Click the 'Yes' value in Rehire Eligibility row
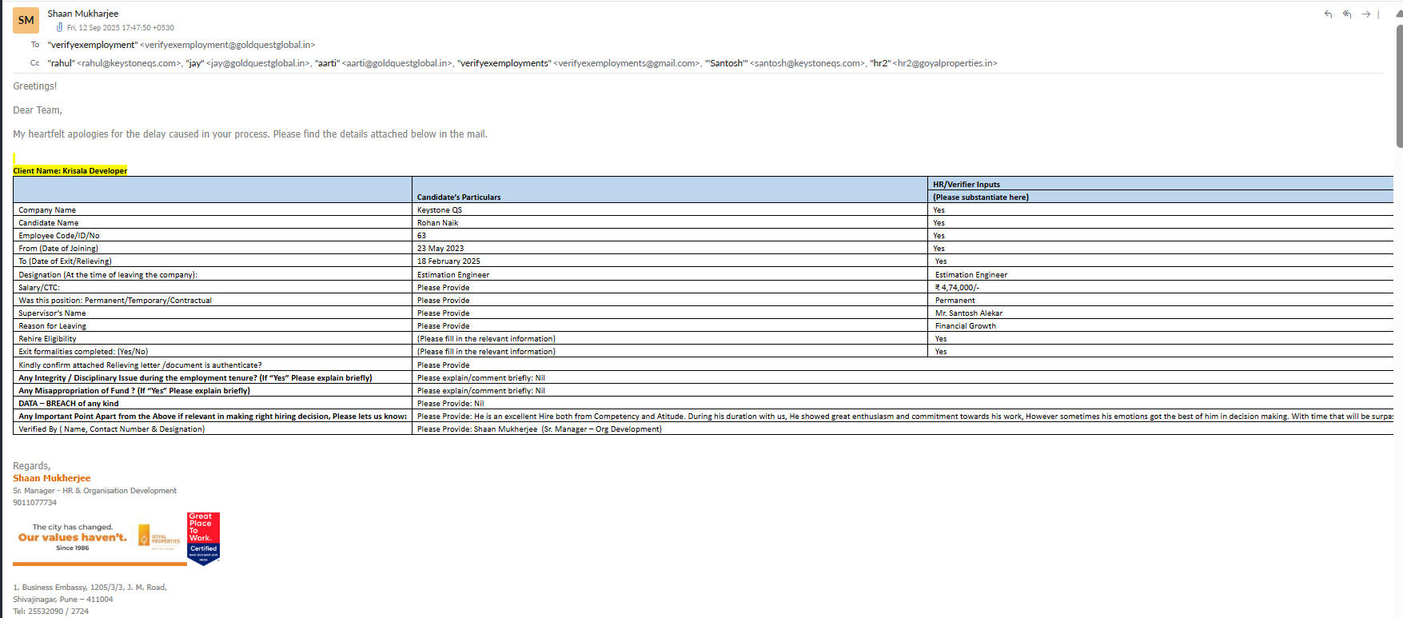Viewport: 1403px width, 618px height. [941, 338]
